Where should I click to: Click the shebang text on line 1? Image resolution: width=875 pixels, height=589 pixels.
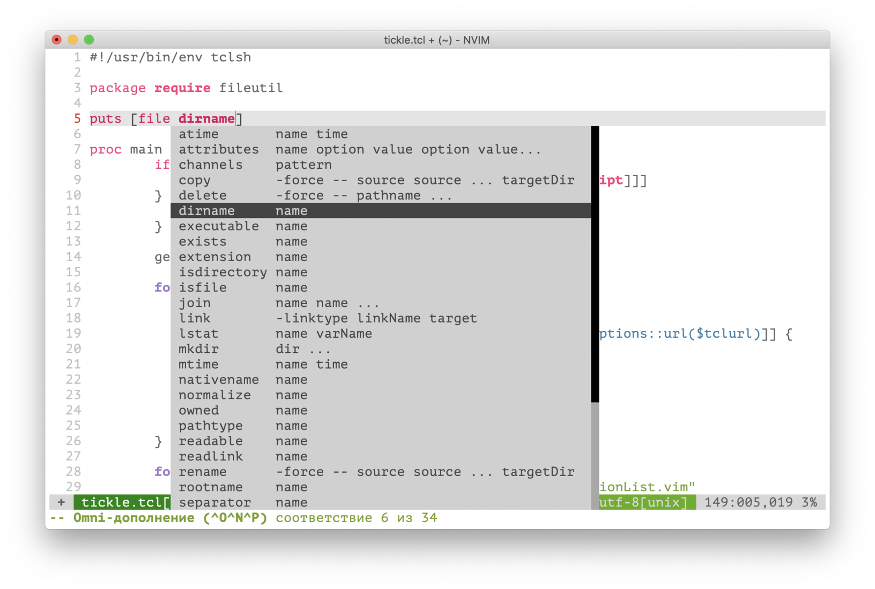[170, 57]
